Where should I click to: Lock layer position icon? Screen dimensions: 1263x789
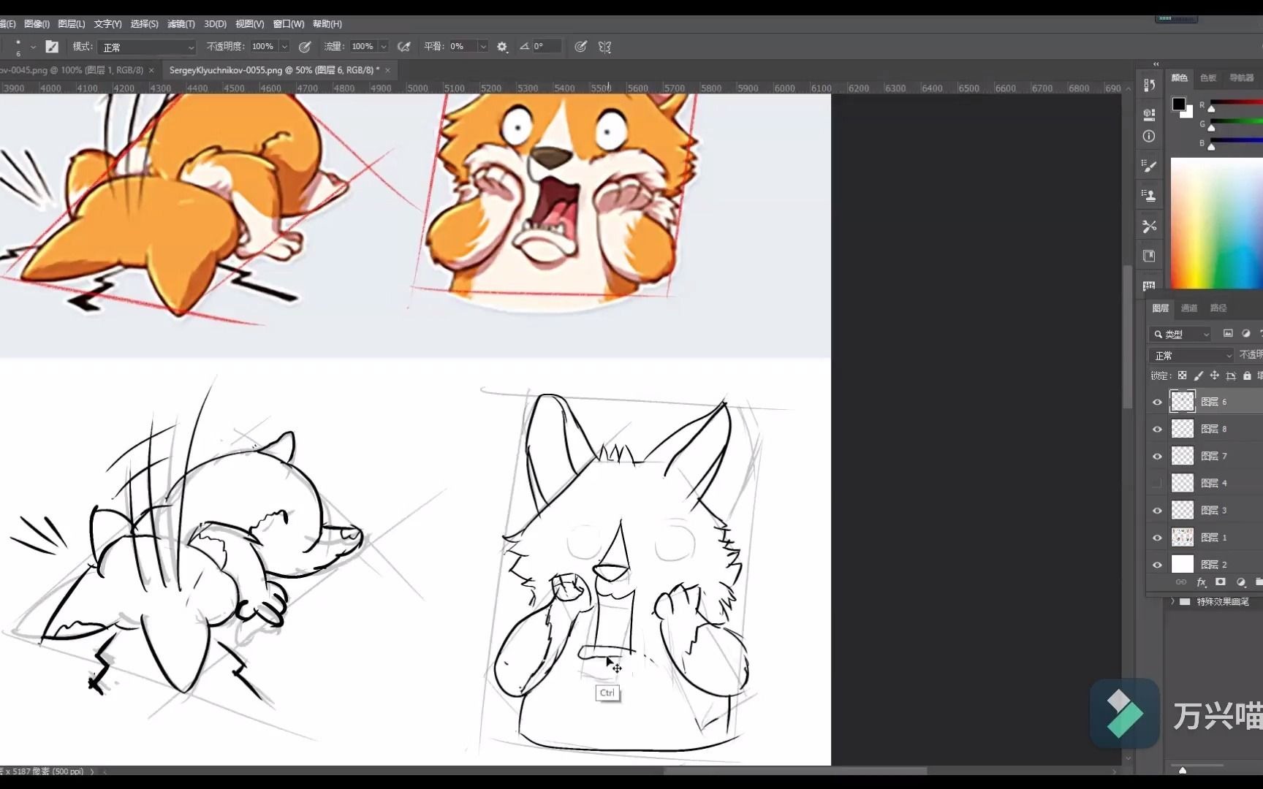[1214, 376]
